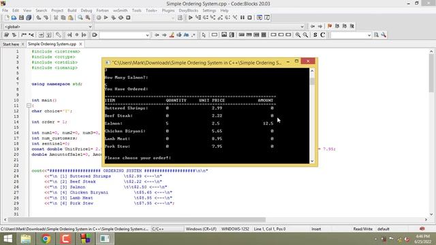
Task: Open the Plugins menu
Action: coord(168,11)
